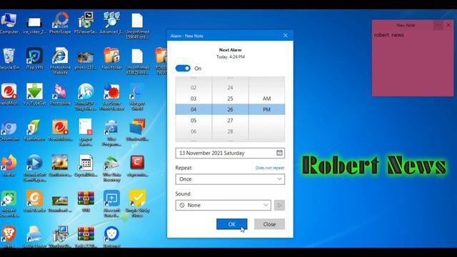The image size is (457, 257).
Task: Open the Sound dropdown set to None
Action: tap(223, 205)
